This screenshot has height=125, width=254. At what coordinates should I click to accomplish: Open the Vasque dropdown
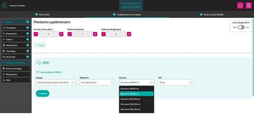(x=56, y=82)
